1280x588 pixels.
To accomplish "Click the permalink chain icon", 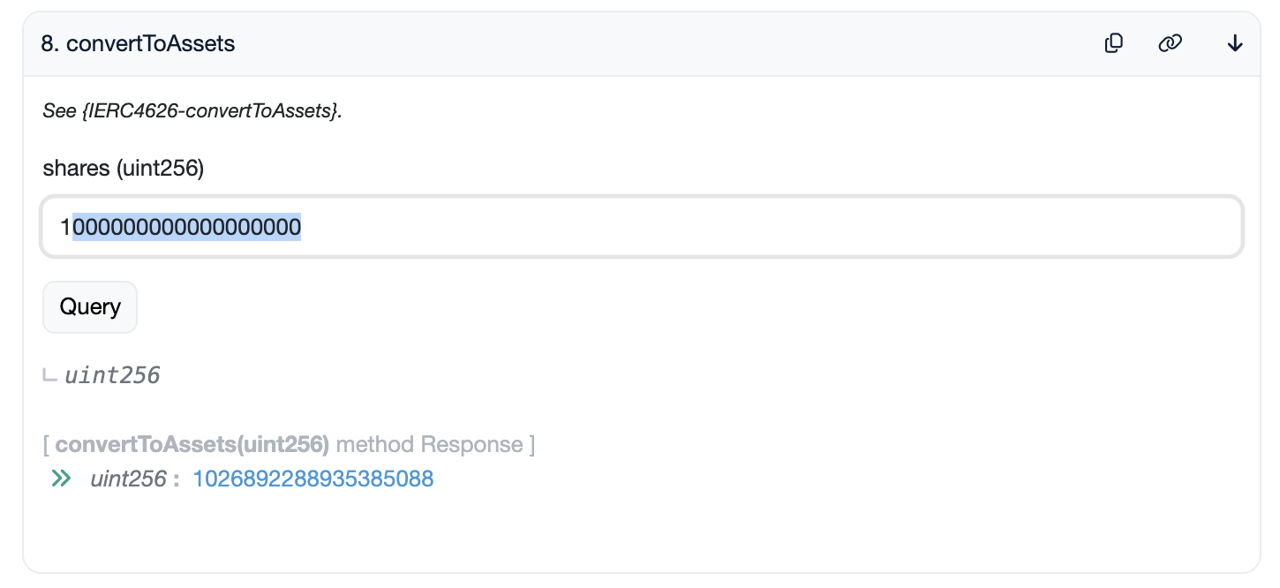I will [1170, 43].
